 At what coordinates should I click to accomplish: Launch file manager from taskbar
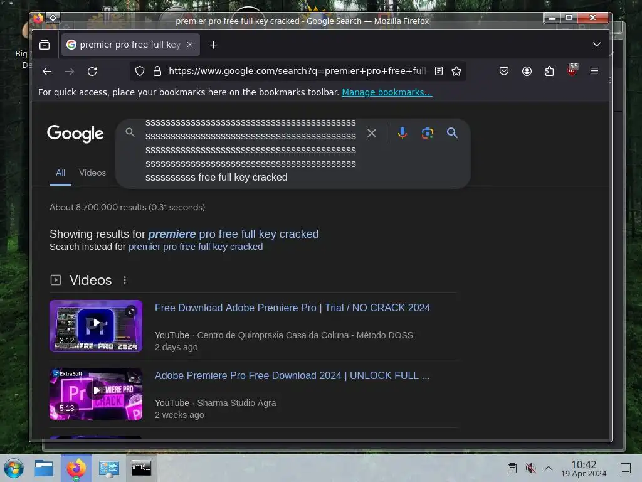click(44, 468)
